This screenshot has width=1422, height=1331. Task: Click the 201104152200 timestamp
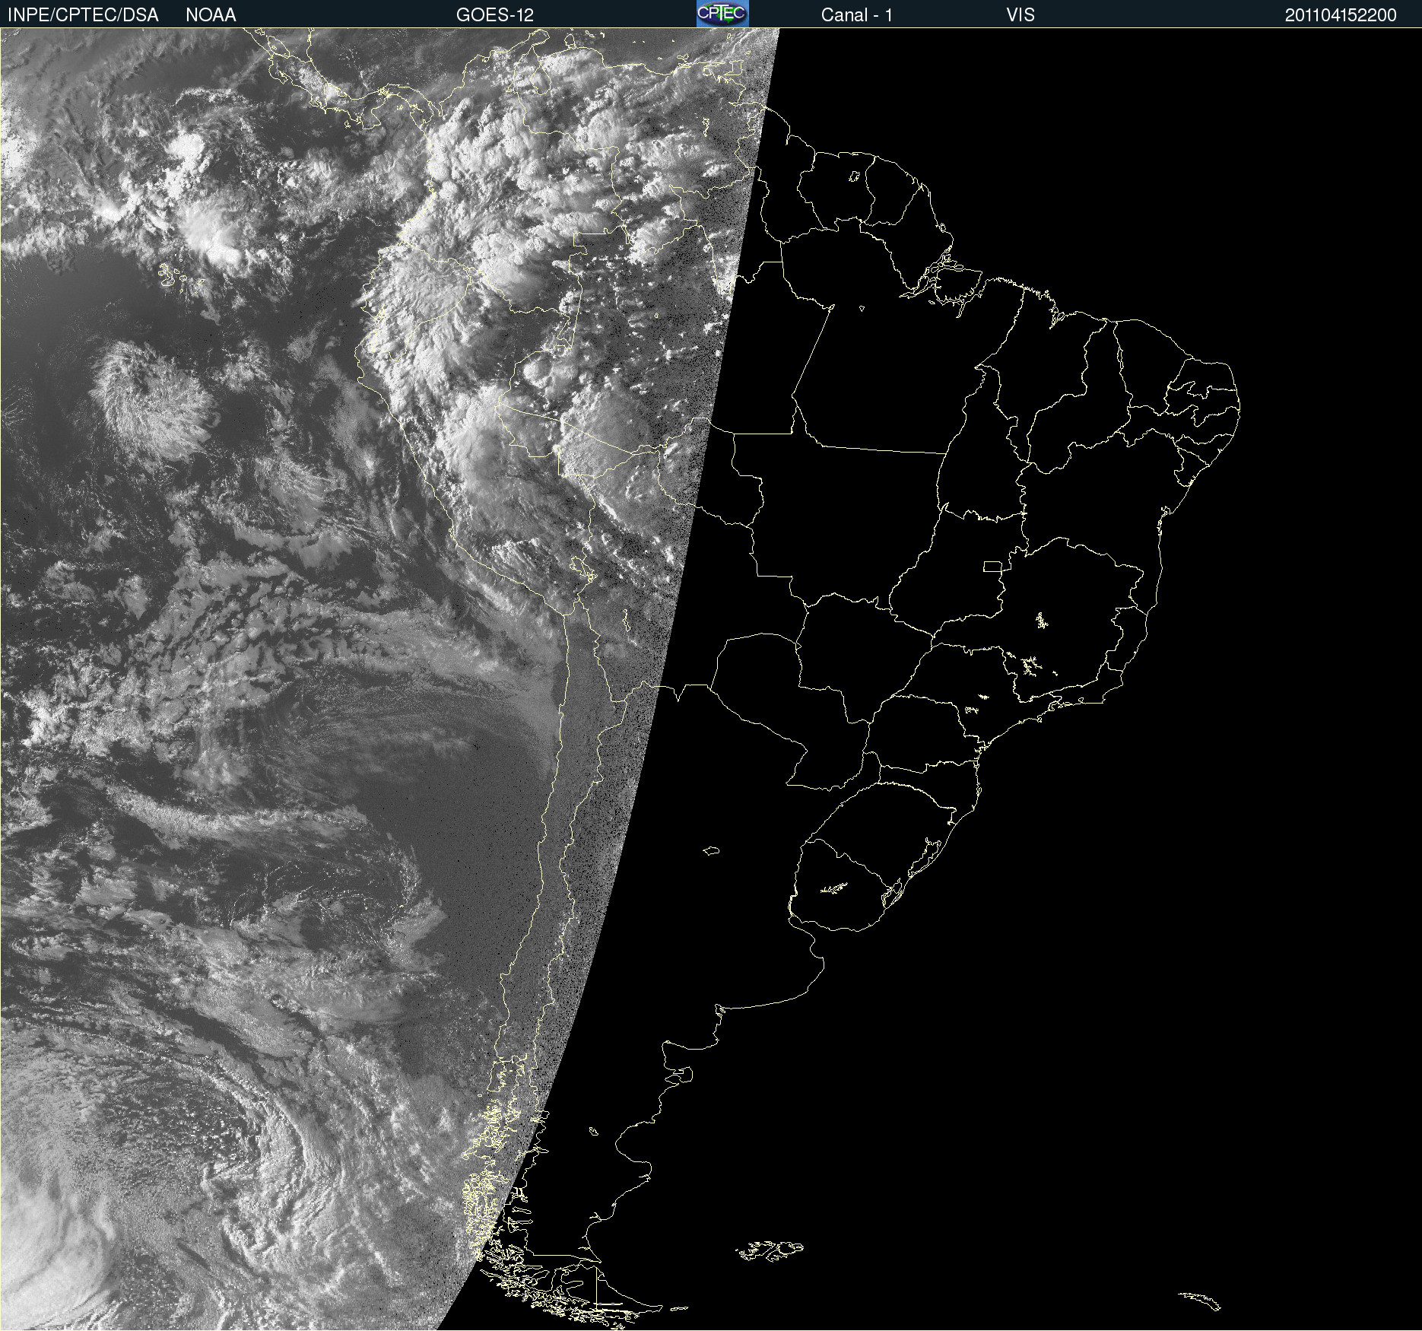[x=1341, y=15]
